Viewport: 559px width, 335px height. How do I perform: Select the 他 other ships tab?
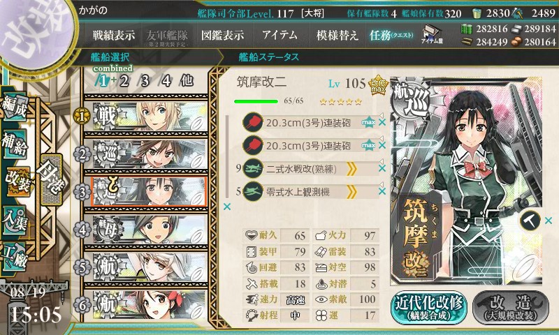click(187, 81)
